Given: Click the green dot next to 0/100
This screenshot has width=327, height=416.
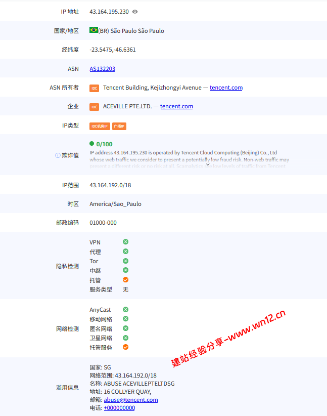Looking at the screenshot, I should [91, 144].
